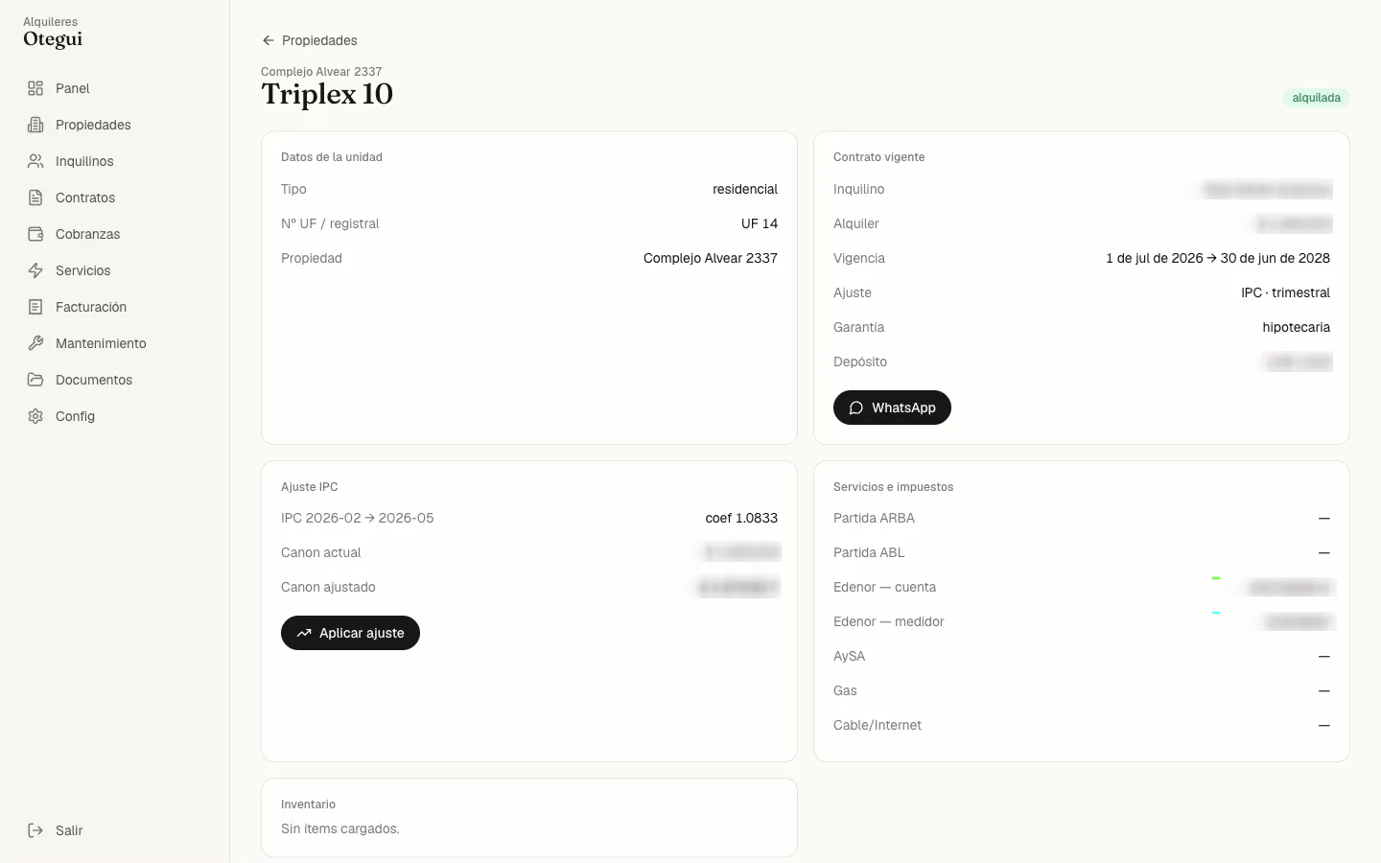Go to Propiedades in the sidebar
1381x863 pixels.
tap(115, 125)
